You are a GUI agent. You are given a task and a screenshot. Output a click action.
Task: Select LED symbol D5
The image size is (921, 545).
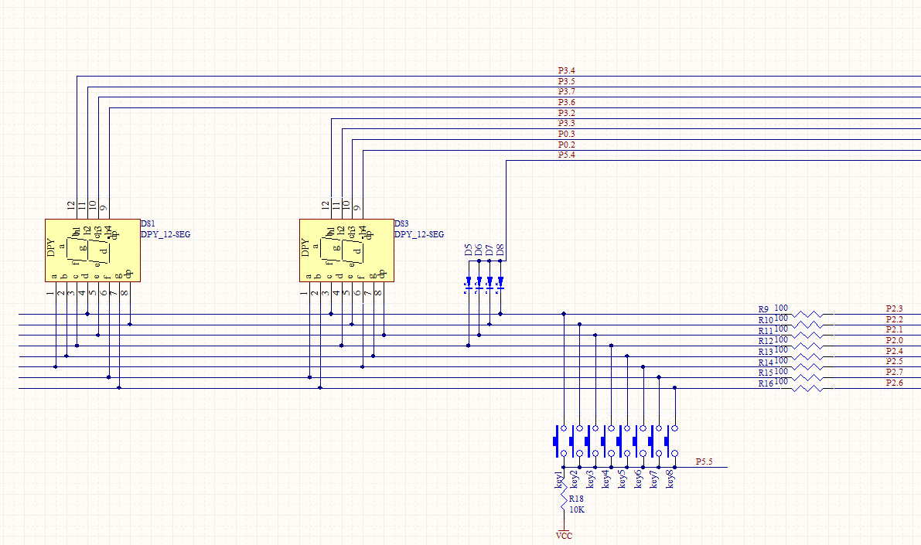coord(468,284)
